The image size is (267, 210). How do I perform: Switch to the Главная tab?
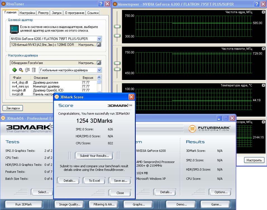pos(10,12)
